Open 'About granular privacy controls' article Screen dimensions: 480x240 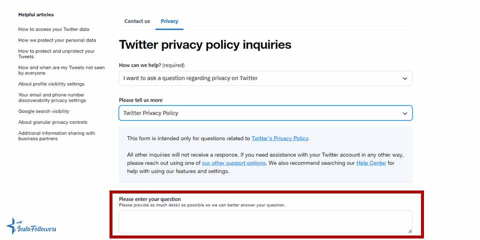(x=53, y=122)
